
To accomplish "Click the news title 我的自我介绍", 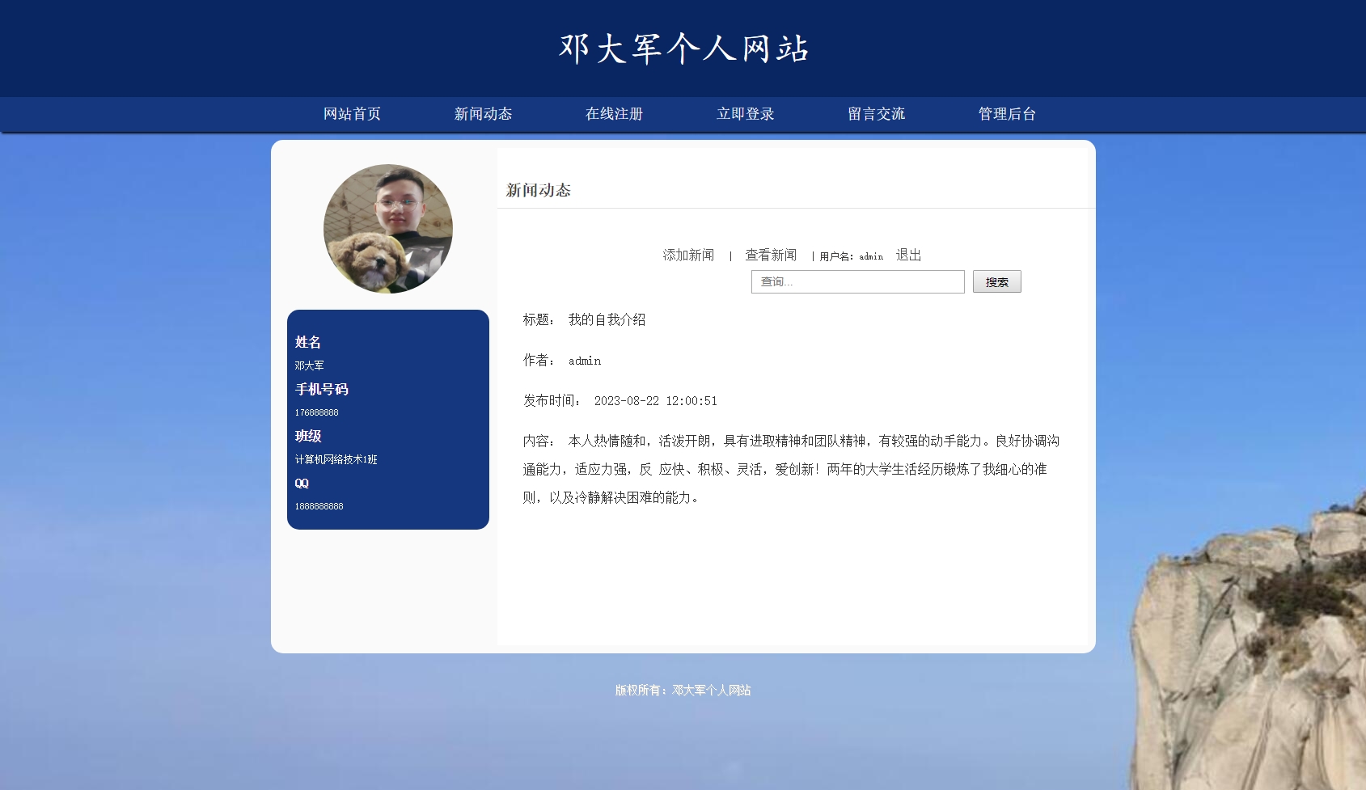I will click(607, 320).
